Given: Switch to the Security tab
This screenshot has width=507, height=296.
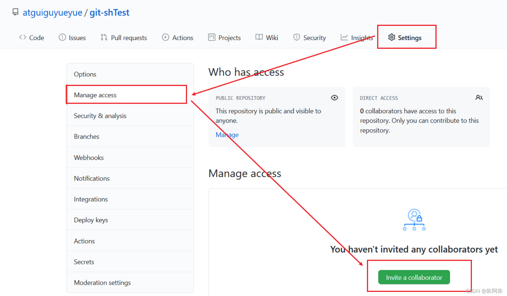Looking at the screenshot, I should pos(310,37).
